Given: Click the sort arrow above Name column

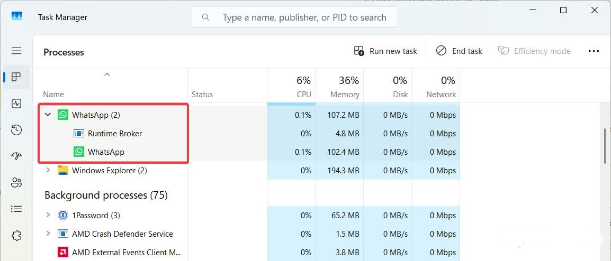Looking at the screenshot, I should click(107, 74).
